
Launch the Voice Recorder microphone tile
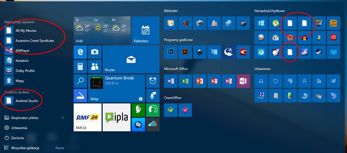click(x=153, y=95)
